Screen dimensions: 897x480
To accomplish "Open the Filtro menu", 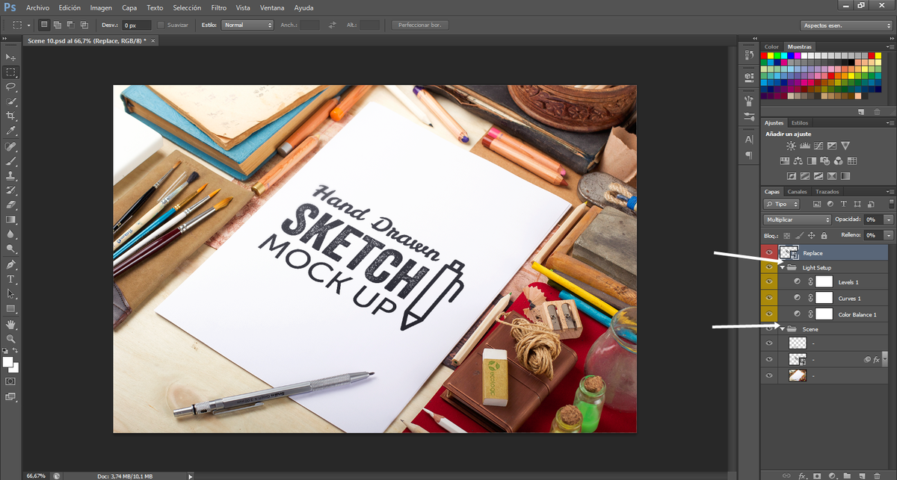I will [218, 7].
